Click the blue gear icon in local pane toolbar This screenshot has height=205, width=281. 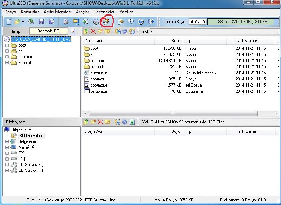coord(125,122)
